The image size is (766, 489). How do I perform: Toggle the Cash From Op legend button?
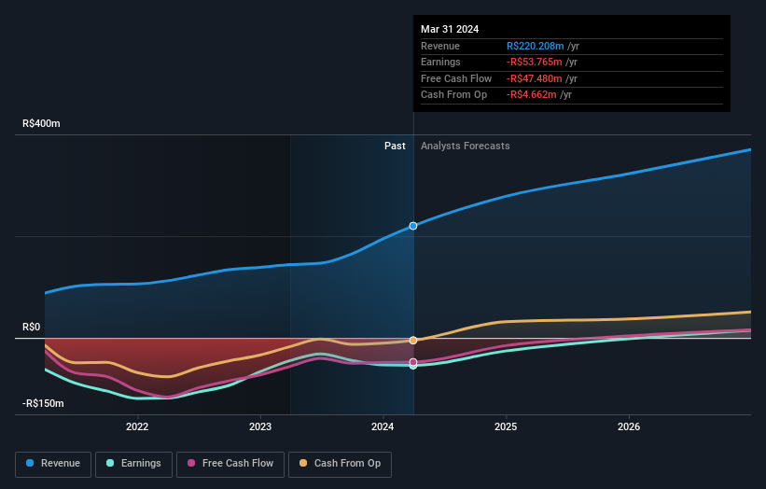click(340, 464)
